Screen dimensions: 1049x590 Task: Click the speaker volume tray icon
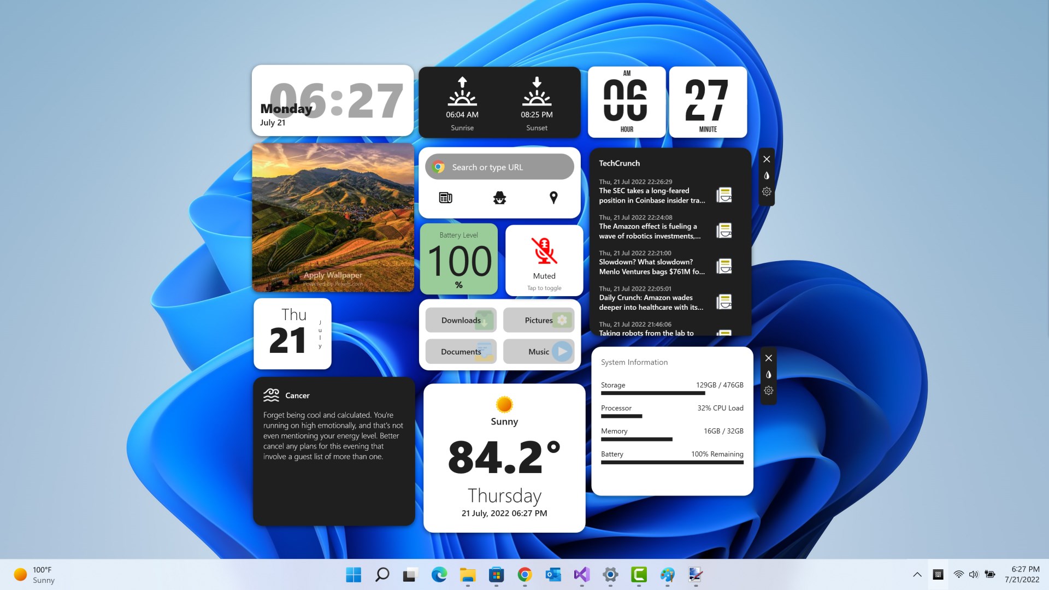coord(974,575)
